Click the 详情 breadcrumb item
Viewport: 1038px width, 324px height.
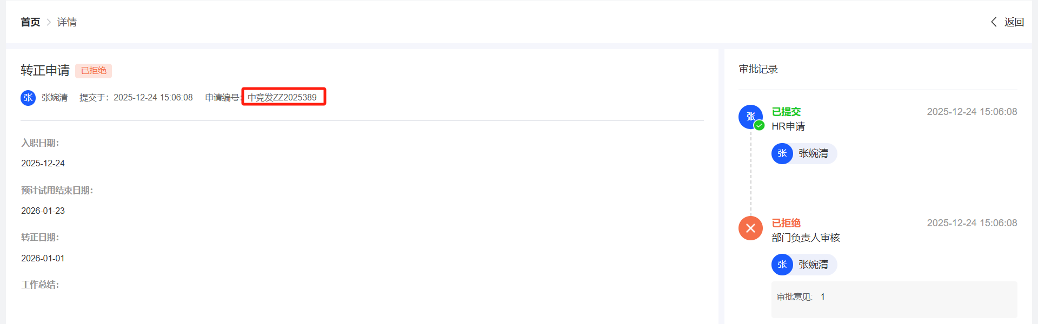67,22
